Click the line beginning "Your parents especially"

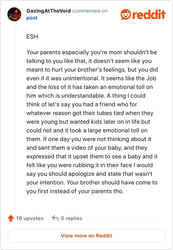pos(92,52)
